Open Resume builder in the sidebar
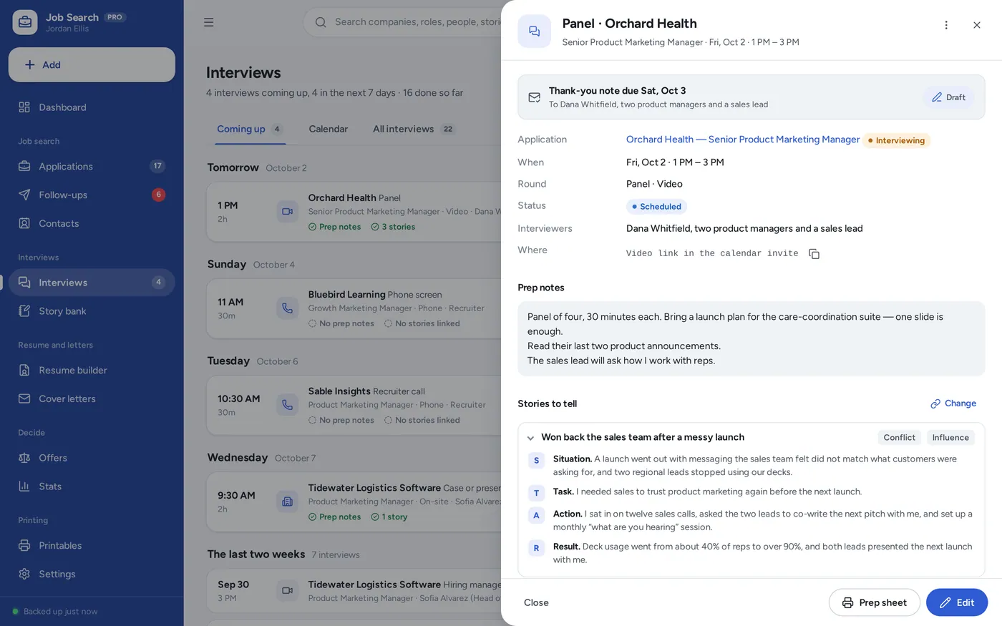 (92, 370)
